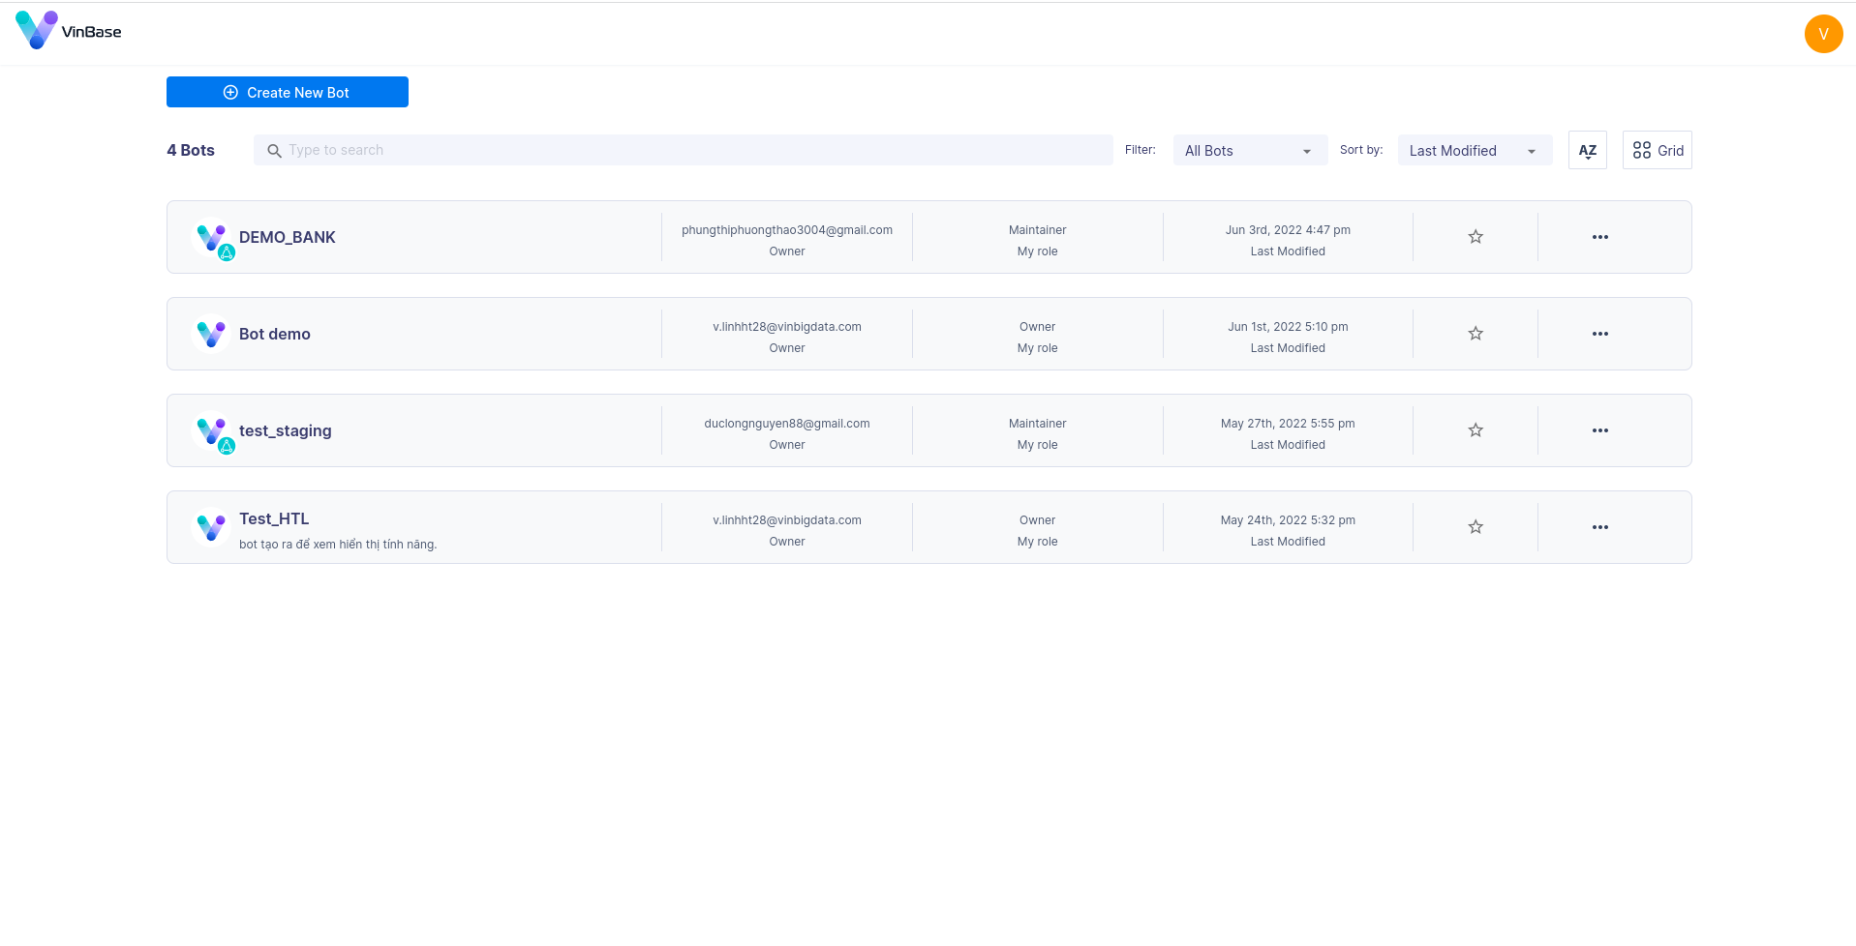
Task: Click owner email phungthiphuongthao3004@gmail.com
Action: pos(787,230)
